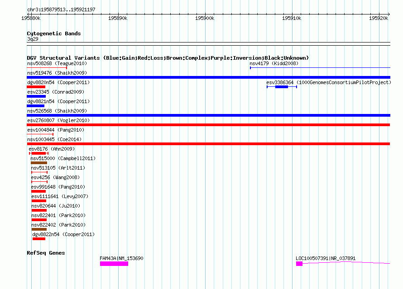Click the blue esv23345 gain bar
403x289 pixels.
(36, 96)
